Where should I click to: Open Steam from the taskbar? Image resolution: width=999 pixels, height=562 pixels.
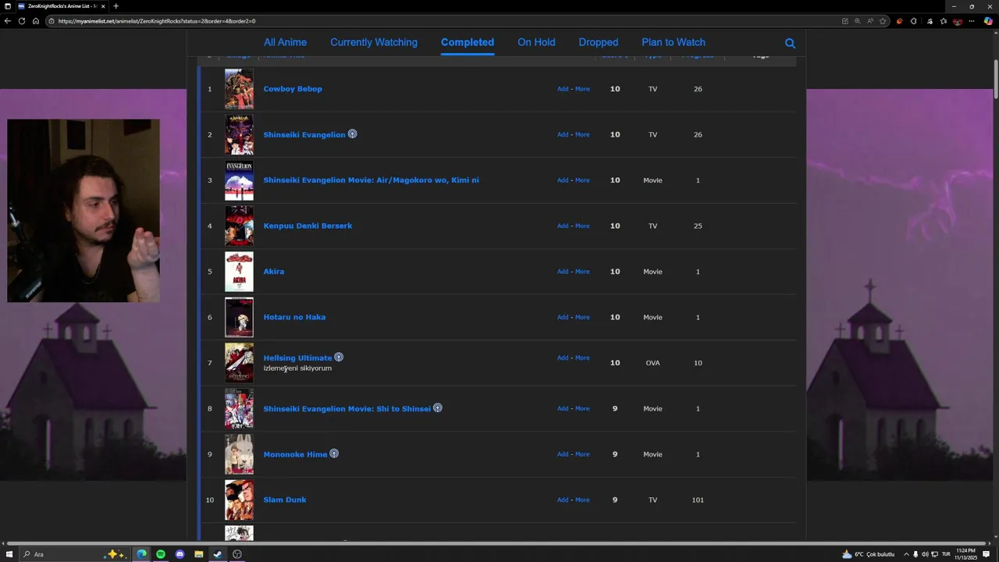[218, 554]
